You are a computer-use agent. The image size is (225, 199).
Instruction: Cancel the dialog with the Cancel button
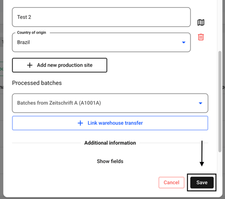pos(172,183)
